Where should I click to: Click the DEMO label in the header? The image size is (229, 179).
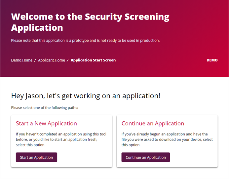click(x=212, y=60)
